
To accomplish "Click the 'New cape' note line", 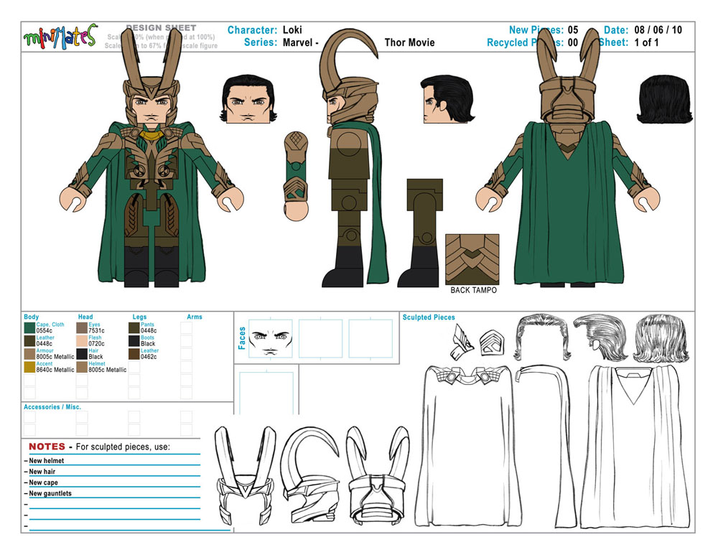I will click(44, 482).
